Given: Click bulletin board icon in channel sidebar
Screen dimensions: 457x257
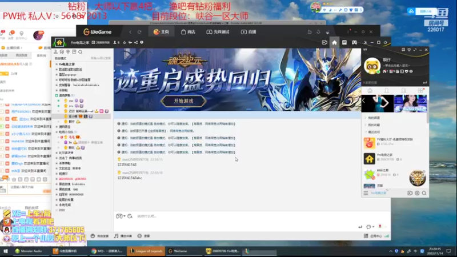Looking at the screenshot, I should [74, 51].
